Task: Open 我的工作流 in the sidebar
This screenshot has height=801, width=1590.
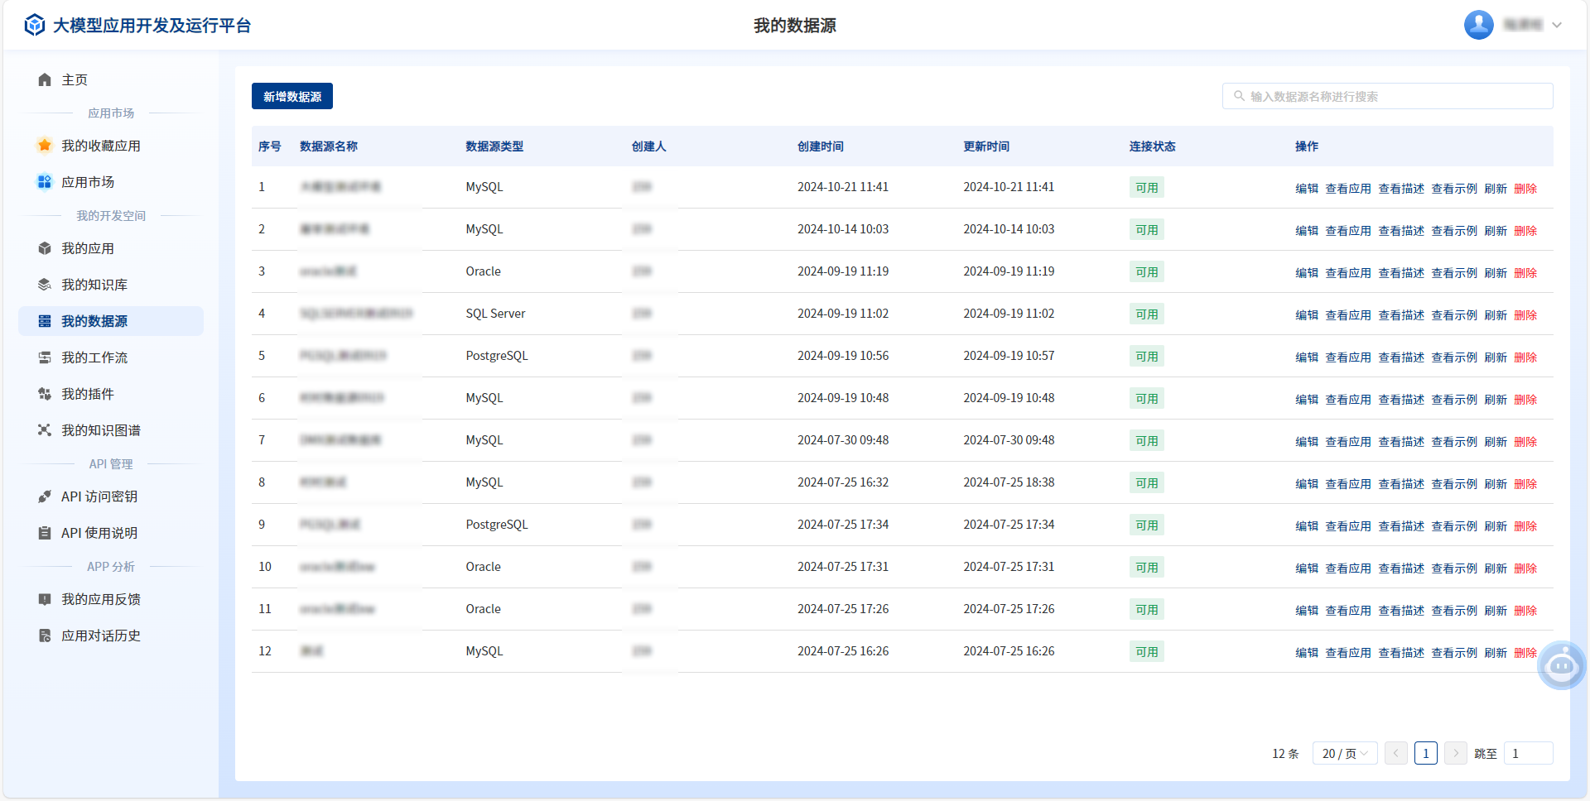Action: coord(94,357)
